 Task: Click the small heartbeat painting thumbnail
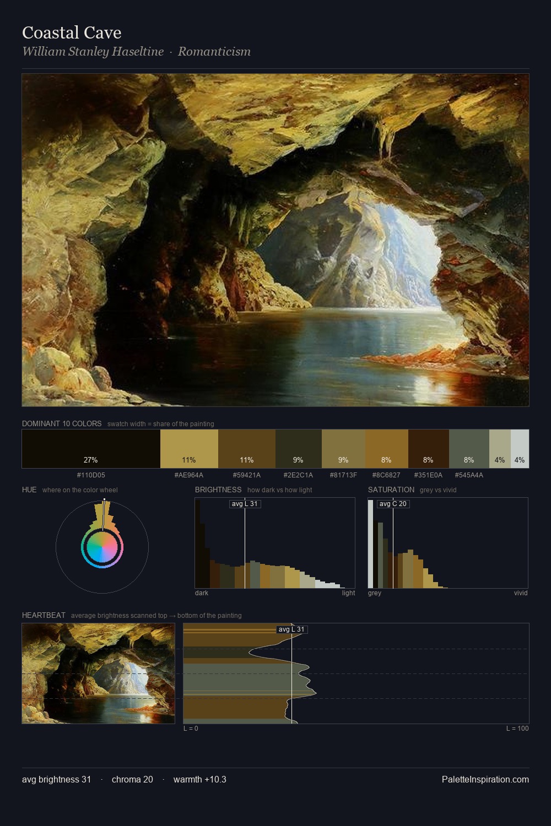pyautogui.click(x=98, y=673)
